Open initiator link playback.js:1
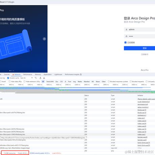The width and height of the screenshot is (155, 155). point(142,115)
